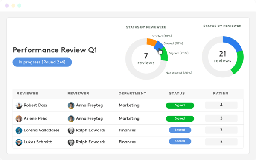This screenshot has height=160, width=256.
Task: Click the Shared (10%) chart label
Action: [x=173, y=43]
